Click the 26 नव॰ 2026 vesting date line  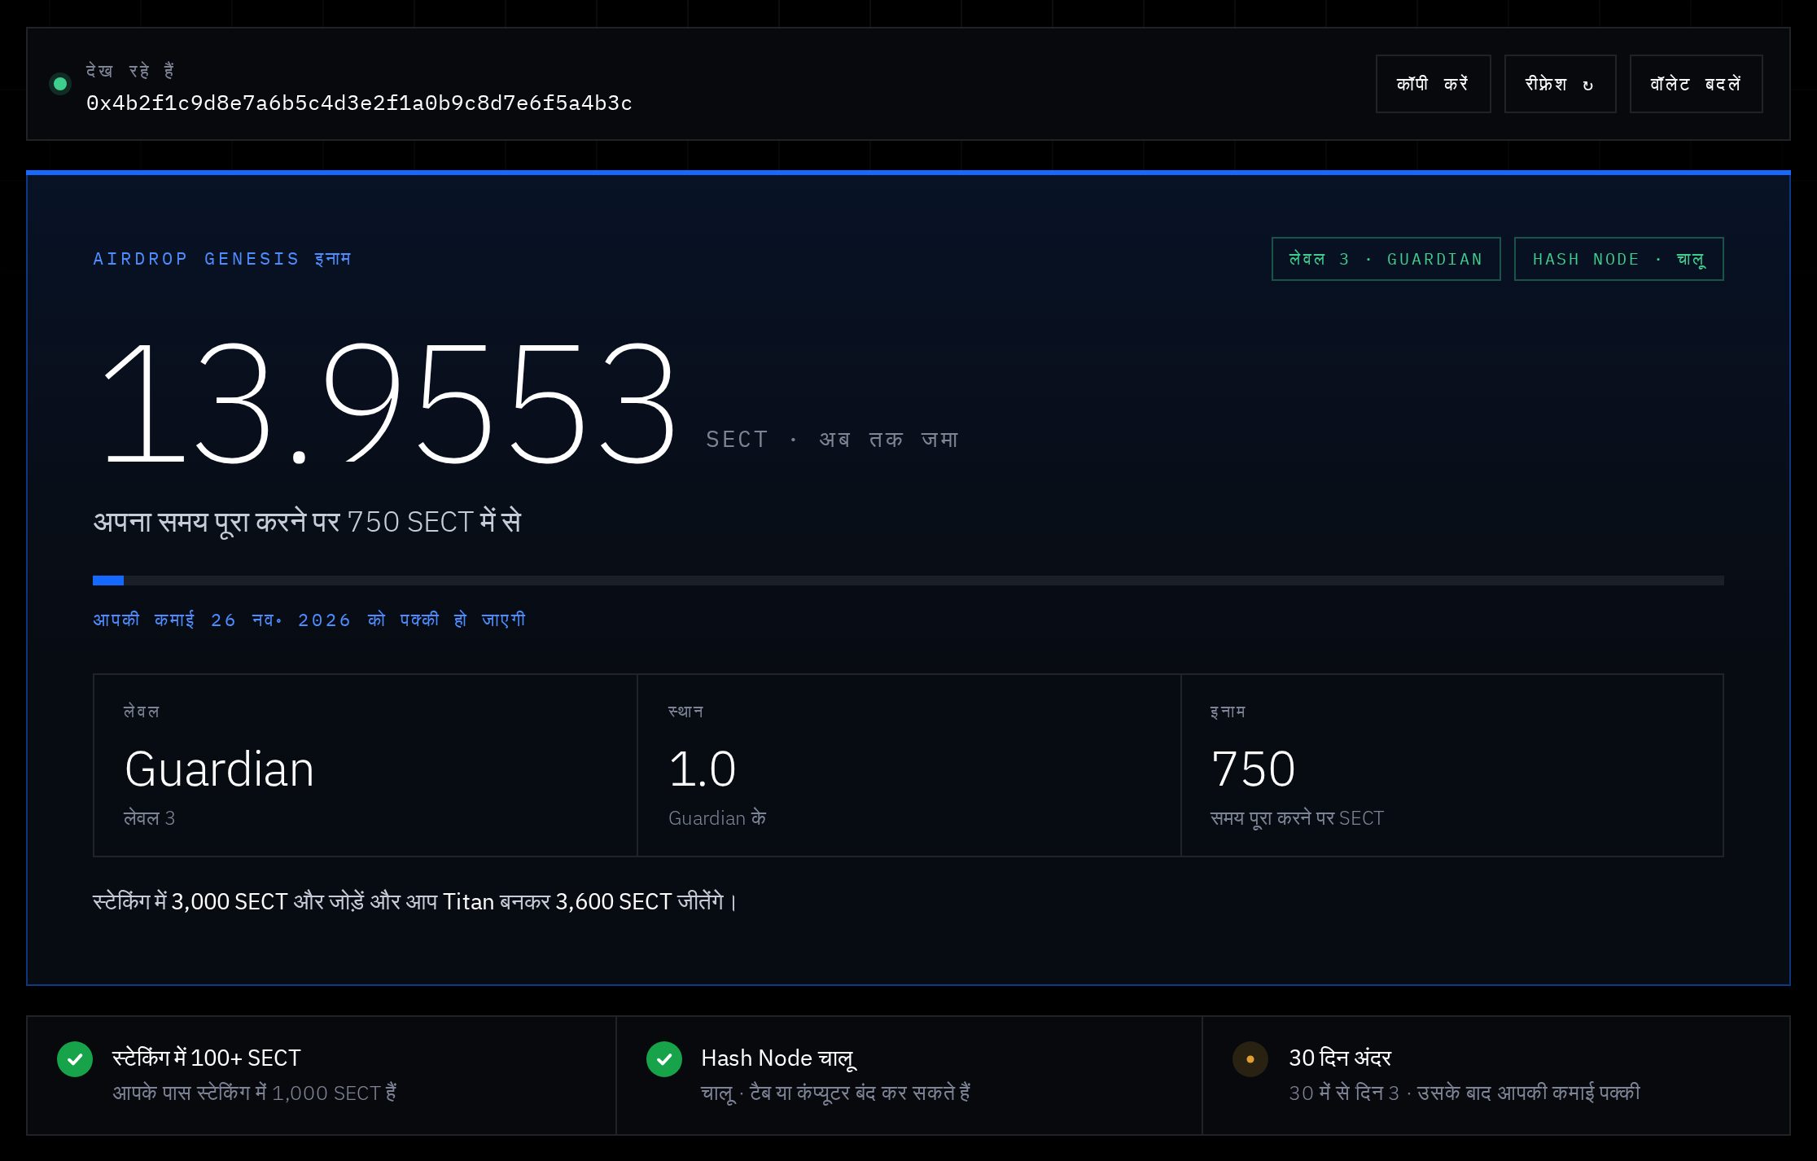309,620
